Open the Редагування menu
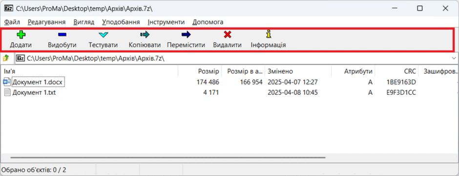This screenshot has height=176, width=459. pyautogui.click(x=46, y=22)
